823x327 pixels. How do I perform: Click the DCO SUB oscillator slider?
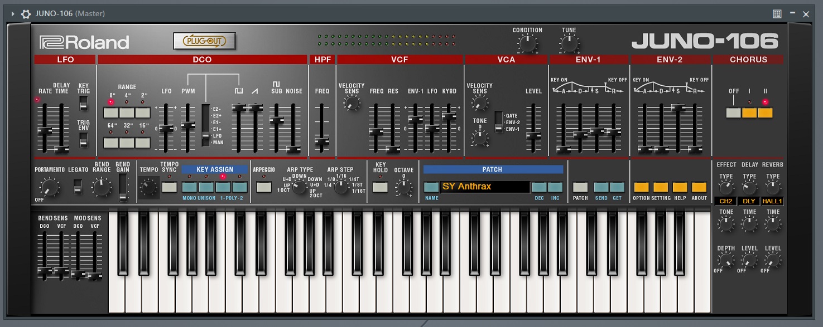point(276,120)
